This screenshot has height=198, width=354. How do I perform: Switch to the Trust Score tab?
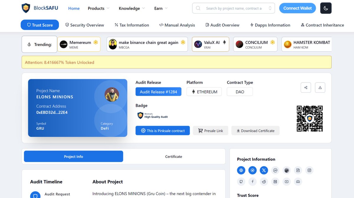40,25
